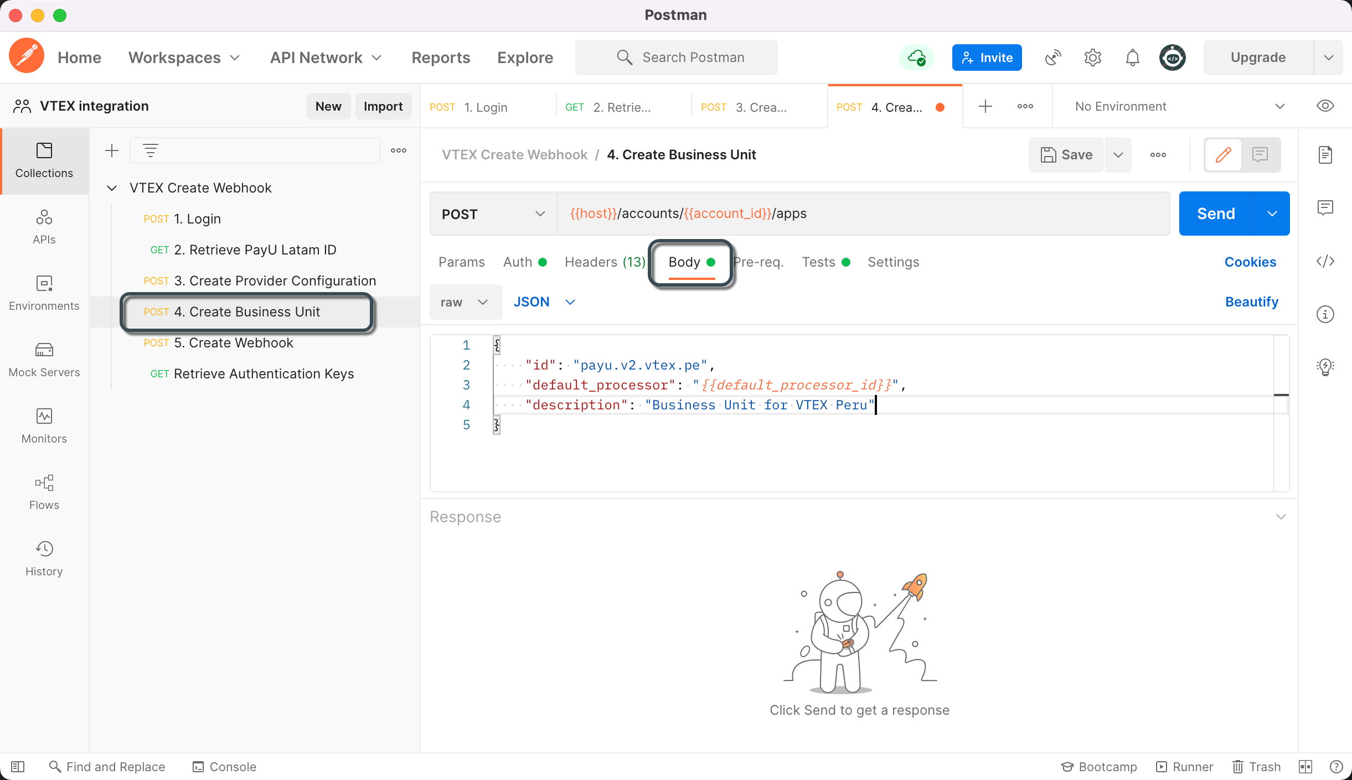This screenshot has width=1352, height=780.
Task: Open the No Environment selector
Action: point(1179,106)
